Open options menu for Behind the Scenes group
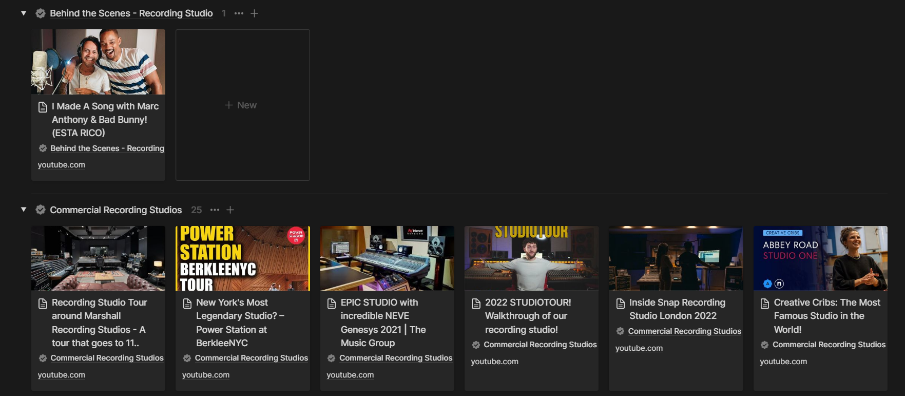 [239, 13]
